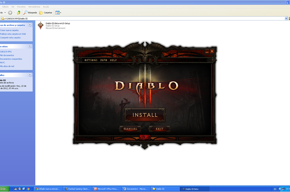Select the Diablo-III-Beta-enUS-Setup file icon
Viewport: 290px width, 192px height.
[x=40, y=26]
